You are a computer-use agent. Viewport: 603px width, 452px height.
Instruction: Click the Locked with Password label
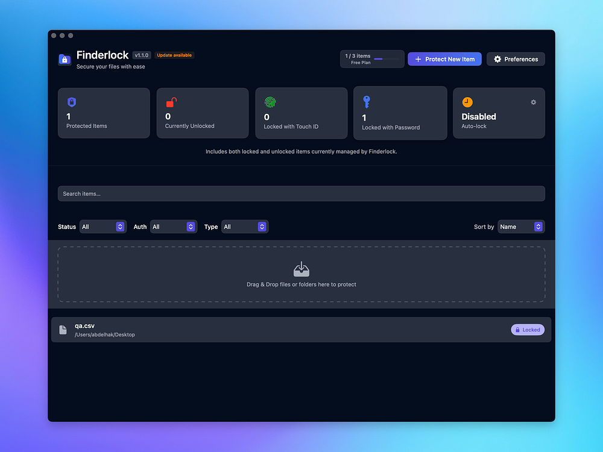391,128
